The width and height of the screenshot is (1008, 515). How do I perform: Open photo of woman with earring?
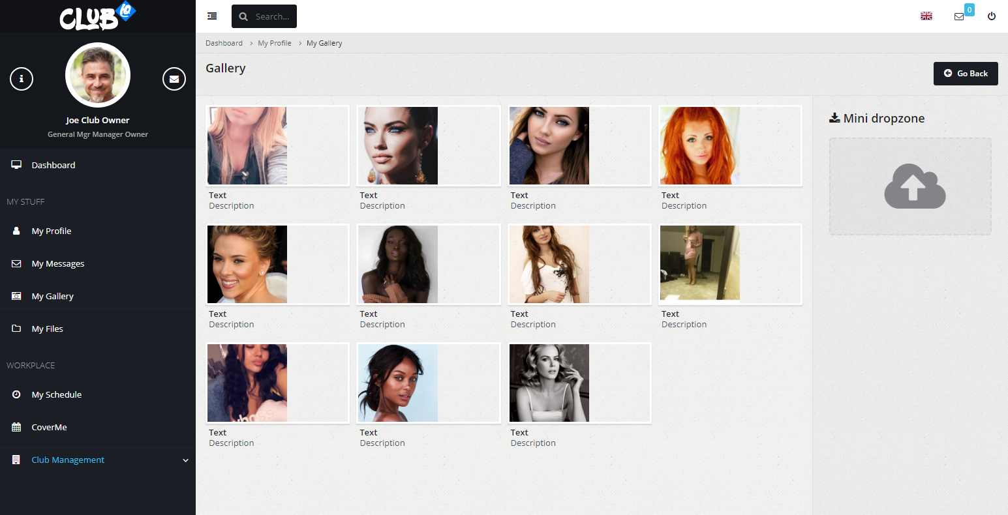coord(398,146)
